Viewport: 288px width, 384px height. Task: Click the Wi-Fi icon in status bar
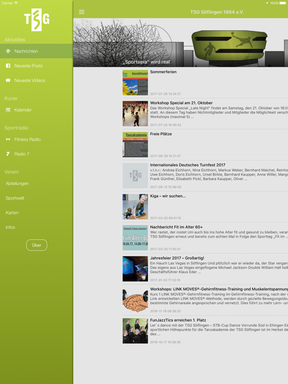[x=16, y=3]
